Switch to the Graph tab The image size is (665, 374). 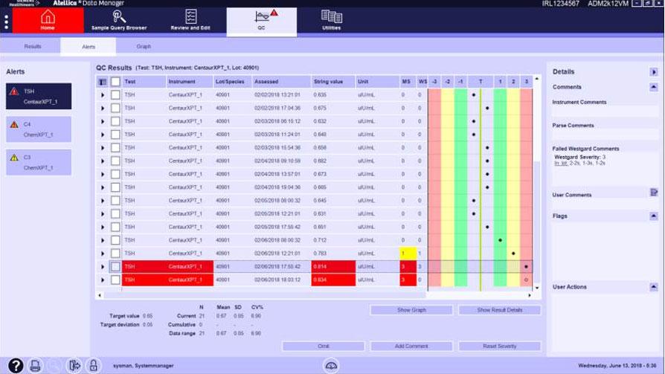tap(144, 46)
